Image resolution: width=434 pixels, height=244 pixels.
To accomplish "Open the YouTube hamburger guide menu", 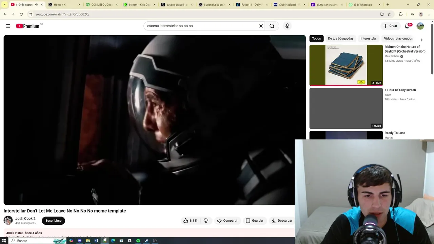I will pos(8,26).
